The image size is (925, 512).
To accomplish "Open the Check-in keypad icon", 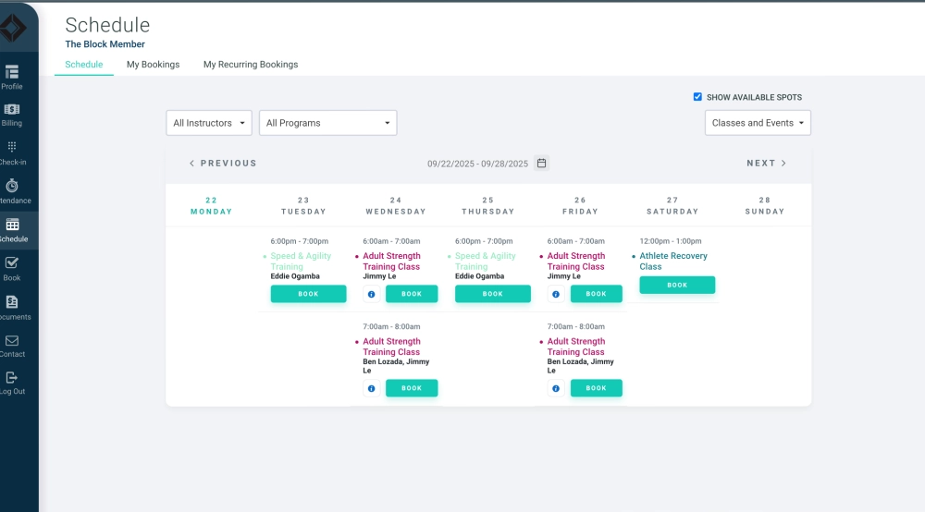I will [12, 147].
